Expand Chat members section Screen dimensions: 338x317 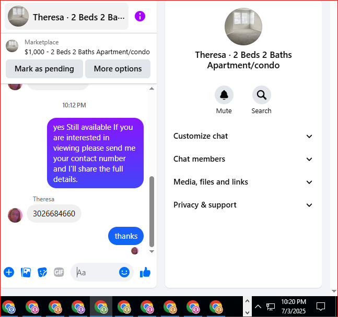pos(243,159)
